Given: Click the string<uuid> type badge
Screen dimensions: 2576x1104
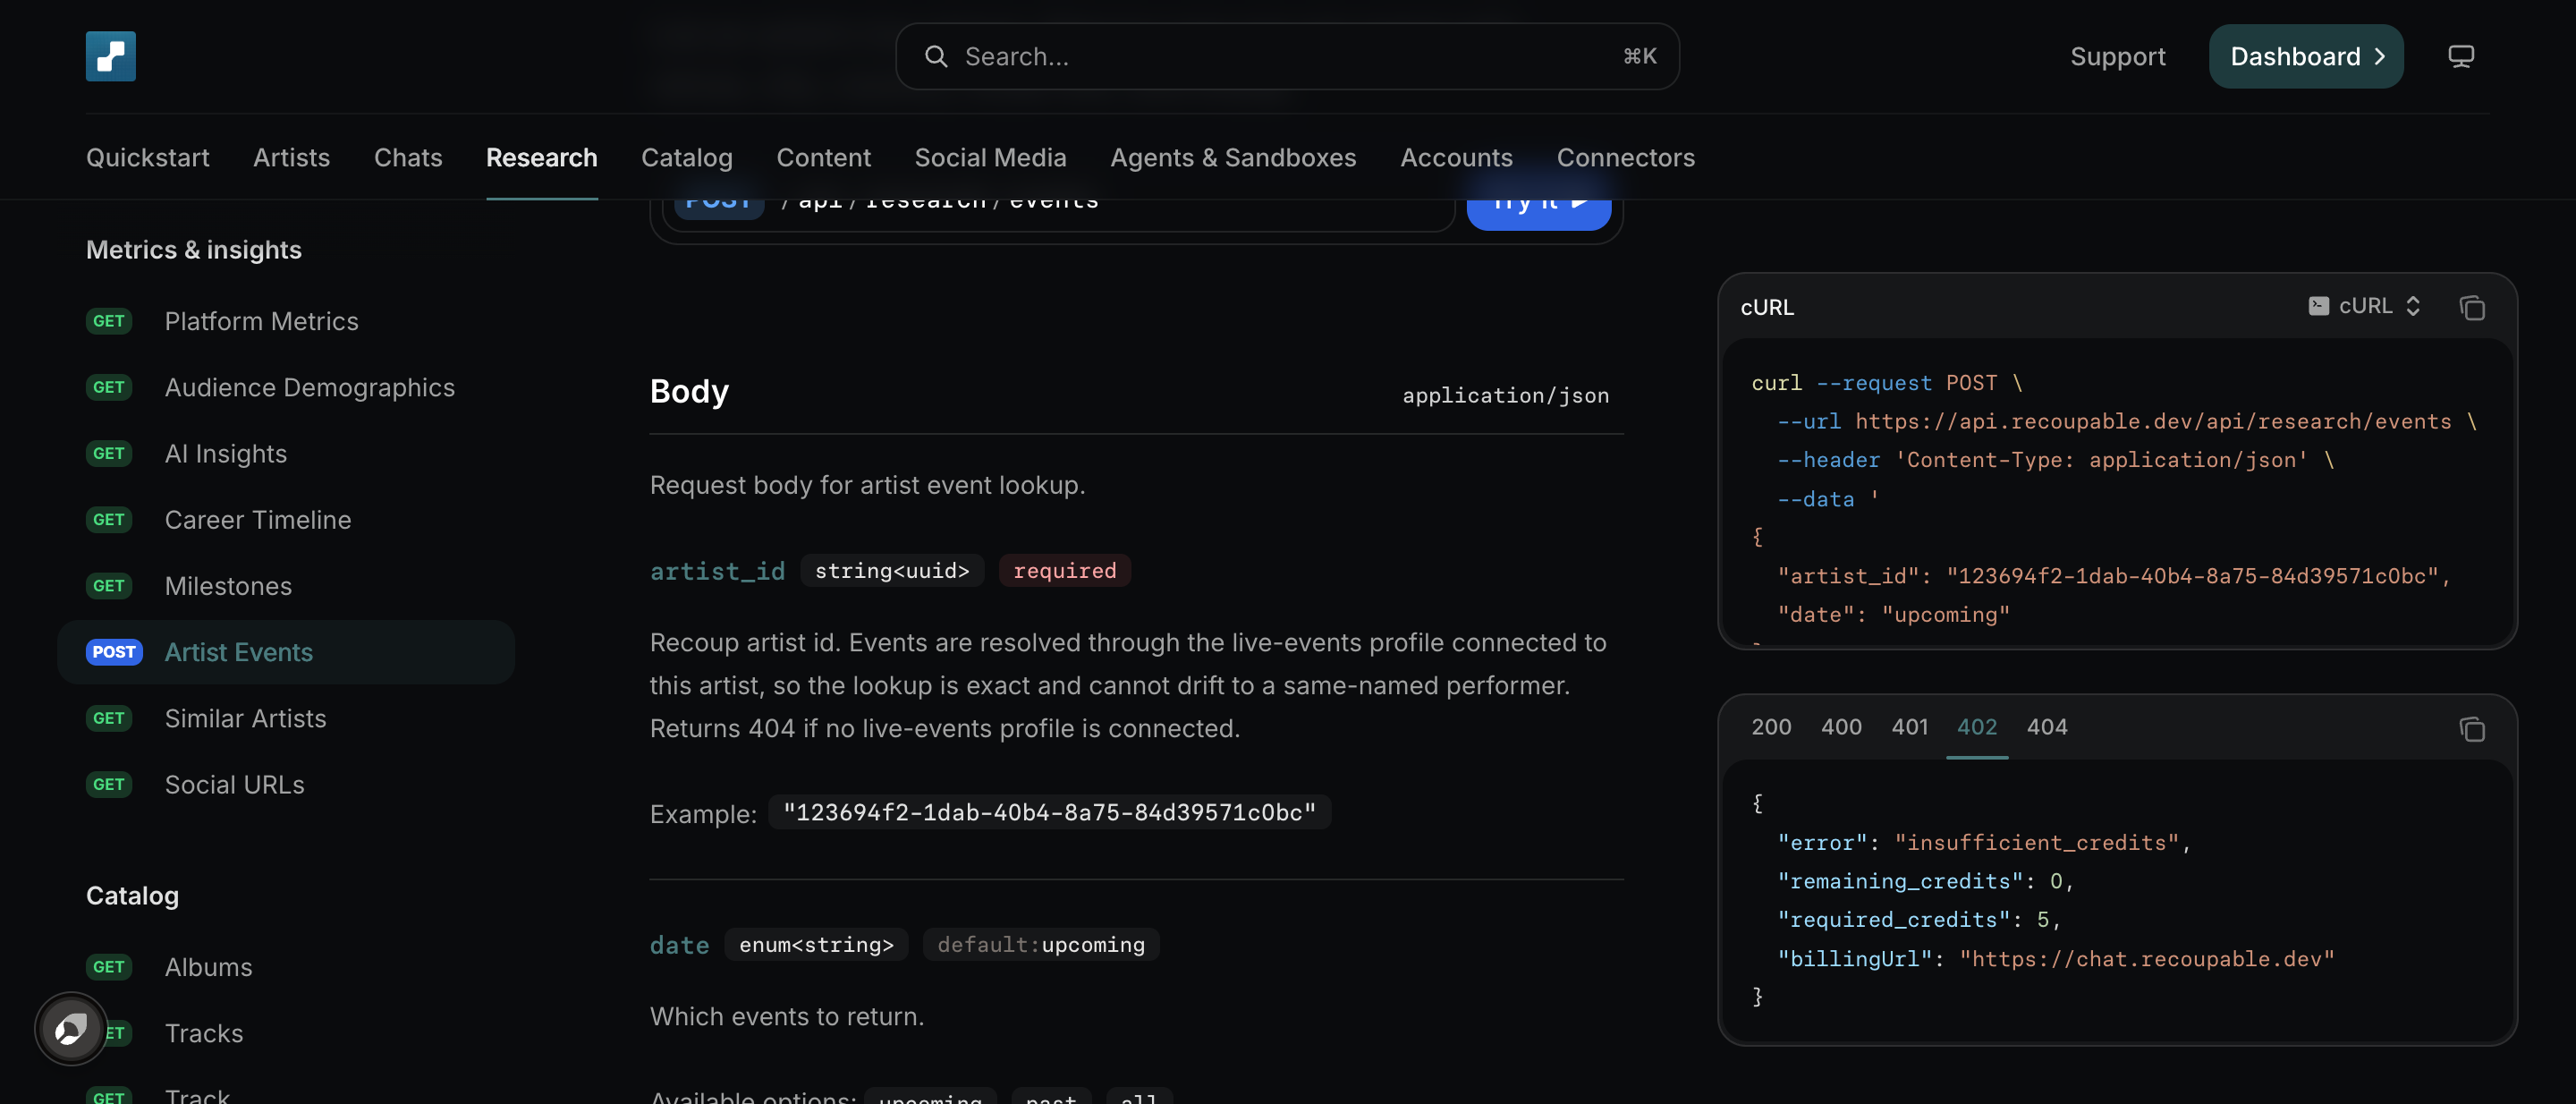Looking at the screenshot, I should pyautogui.click(x=891, y=570).
